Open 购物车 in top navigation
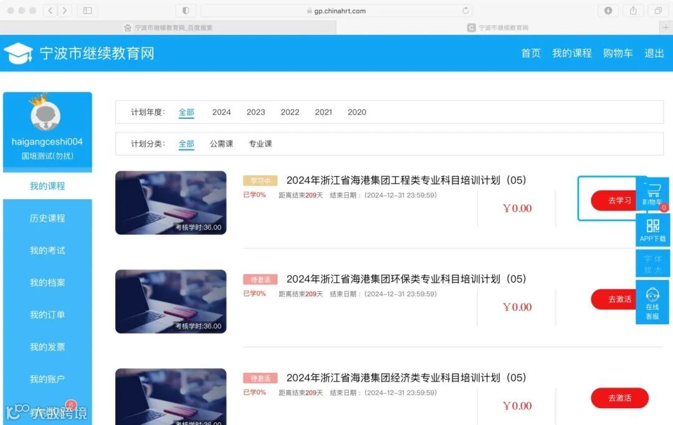Viewport: 673px width, 425px height. [x=618, y=53]
